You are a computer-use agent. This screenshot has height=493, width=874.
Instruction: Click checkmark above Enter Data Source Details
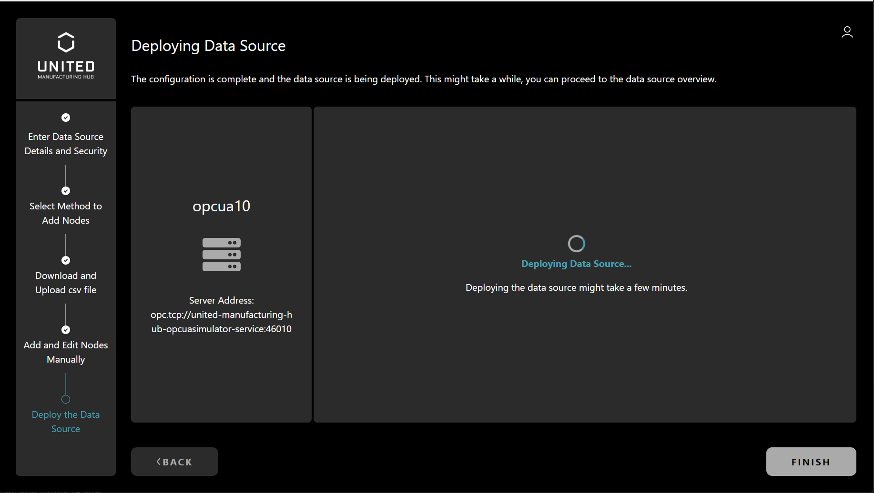click(x=66, y=118)
